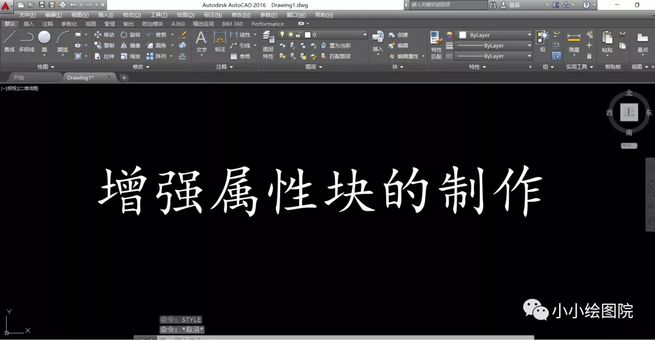Expand the 绘图 panel flyout

point(46,67)
